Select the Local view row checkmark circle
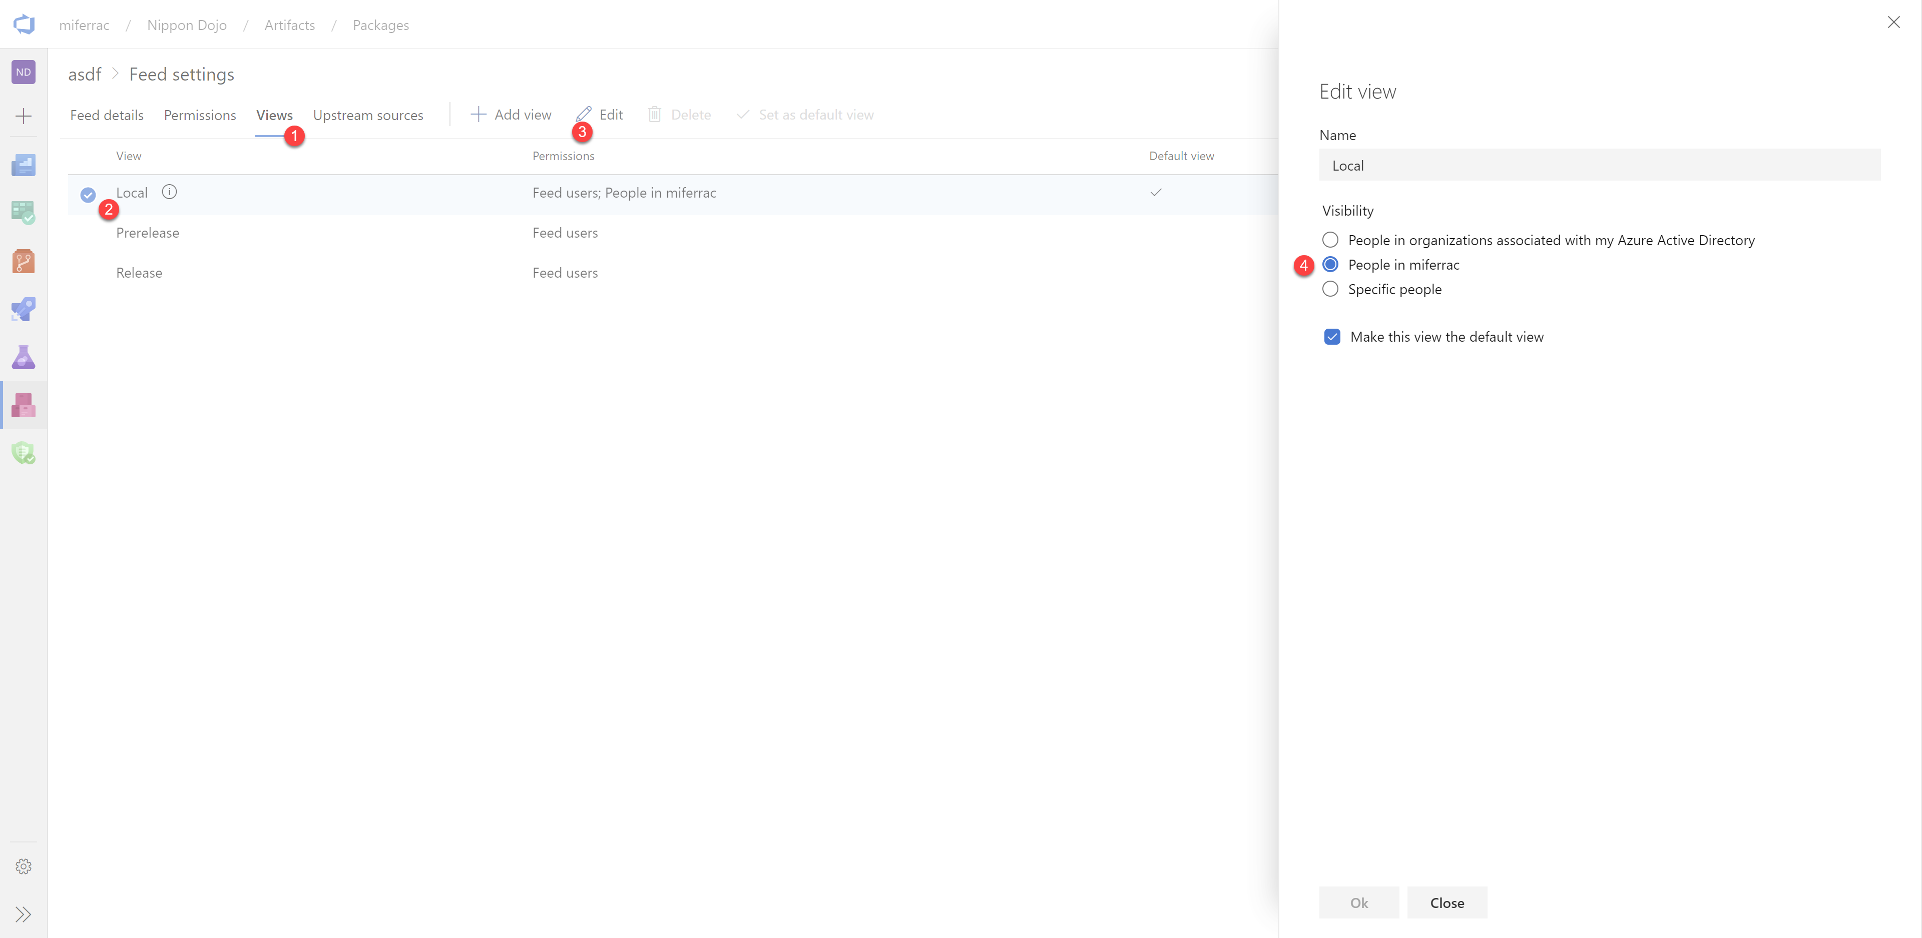 click(87, 194)
